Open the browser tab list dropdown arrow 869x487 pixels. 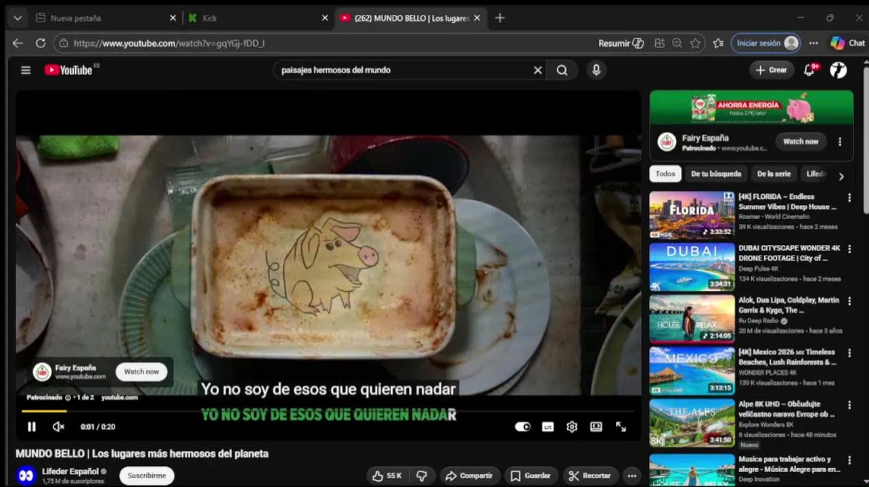coord(18,18)
